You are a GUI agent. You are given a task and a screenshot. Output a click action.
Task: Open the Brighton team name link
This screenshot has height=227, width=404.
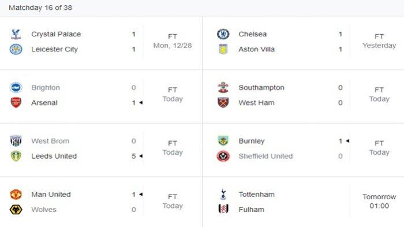click(46, 87)
